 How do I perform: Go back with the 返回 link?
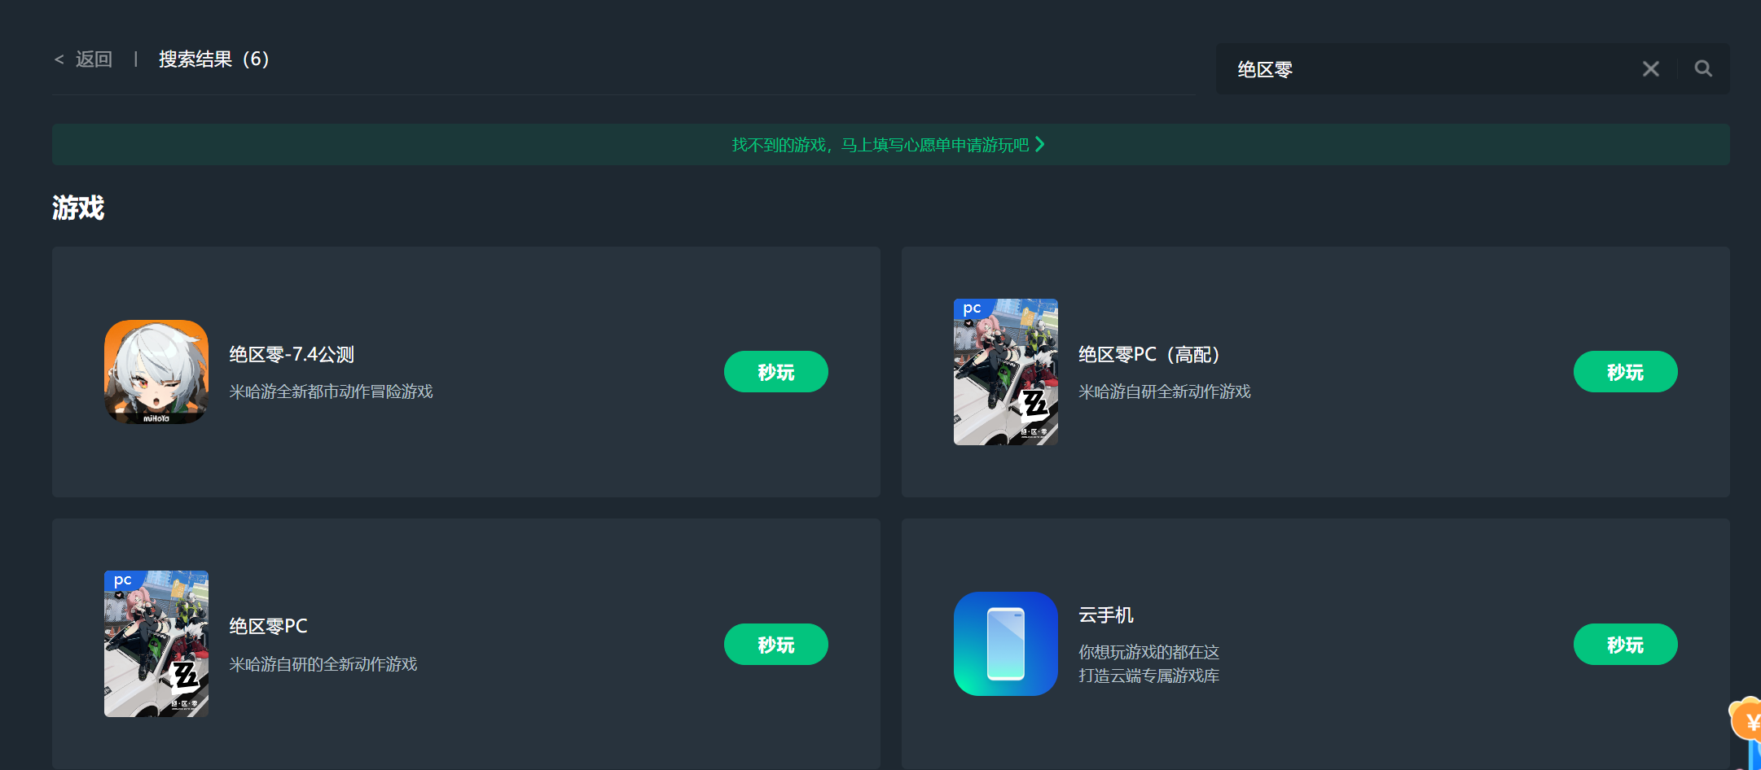84,59
